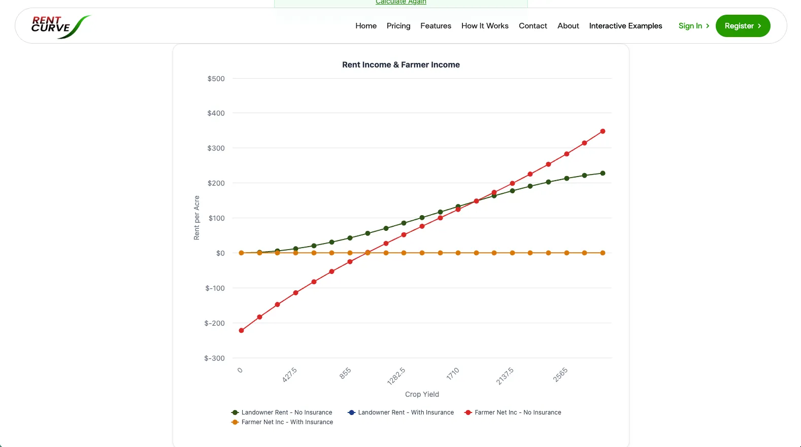Click the green Register button
Viewport: 801px width, 447px height.
[743, 26]
